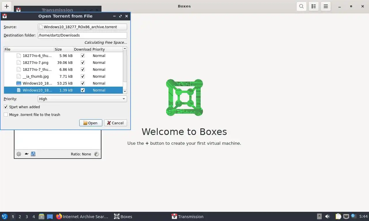Change Normal priority for 53.25 kB folder
The image size is (369, 221).
click(x=99, y=83)
